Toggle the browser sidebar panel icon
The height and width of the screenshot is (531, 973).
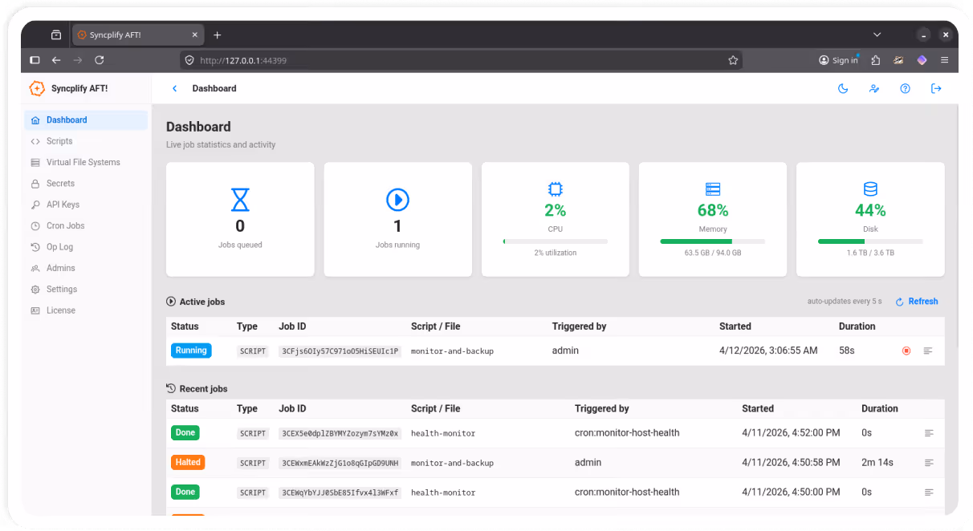pyautogui.click(x=35, y=60)
